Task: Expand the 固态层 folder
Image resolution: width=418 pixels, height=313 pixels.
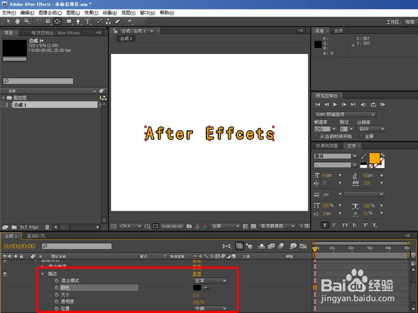Action: [4, 98]
